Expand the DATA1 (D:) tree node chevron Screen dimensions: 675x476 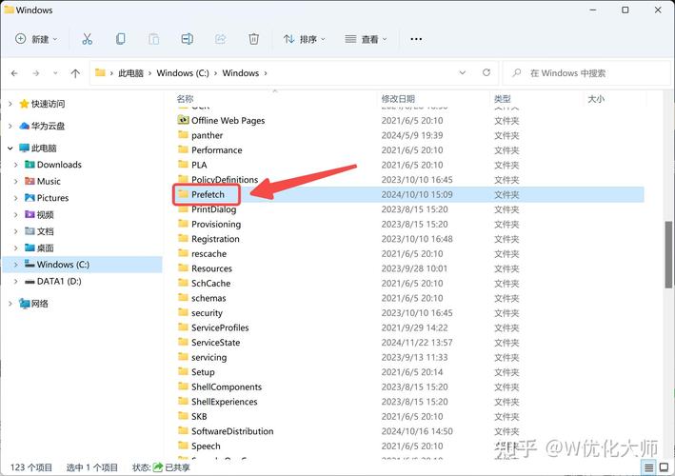(x=16, y=282)
